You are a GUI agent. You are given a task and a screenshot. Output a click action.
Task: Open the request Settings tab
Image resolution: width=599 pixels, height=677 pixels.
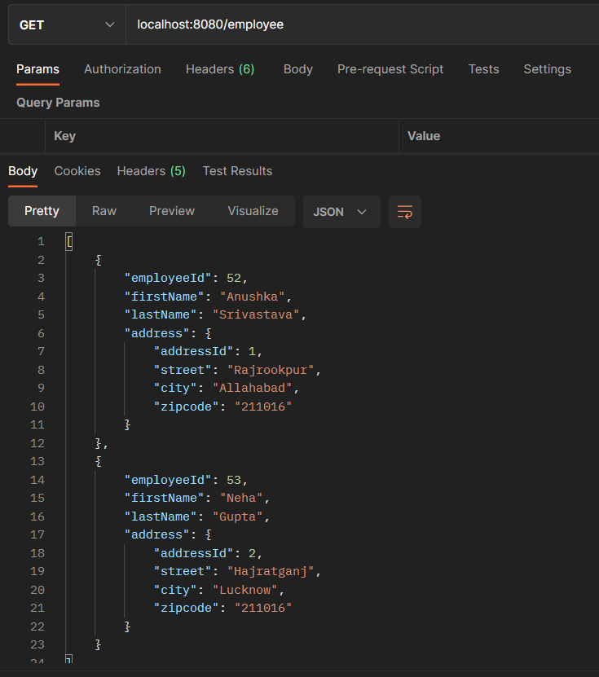(x=547, y=69)
